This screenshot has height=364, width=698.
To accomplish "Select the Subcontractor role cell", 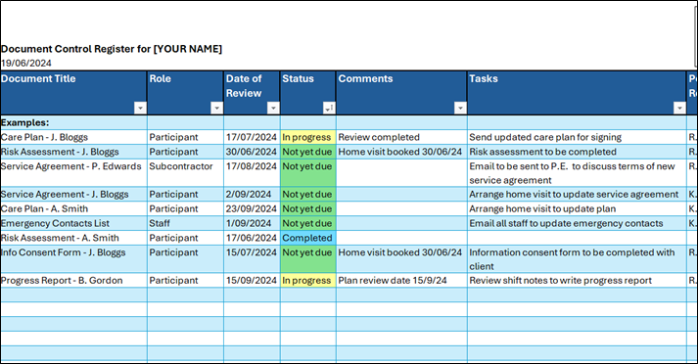I will [x=185, y=173].
